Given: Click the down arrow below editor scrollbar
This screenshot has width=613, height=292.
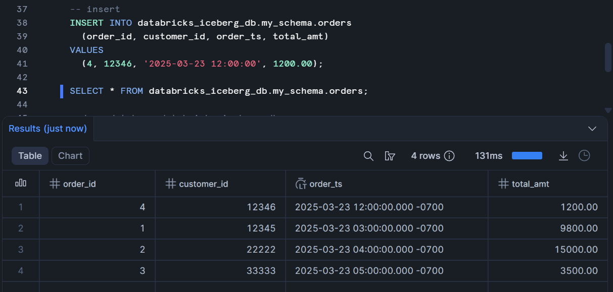Looking at the screenshot, I should click(608, 110).
